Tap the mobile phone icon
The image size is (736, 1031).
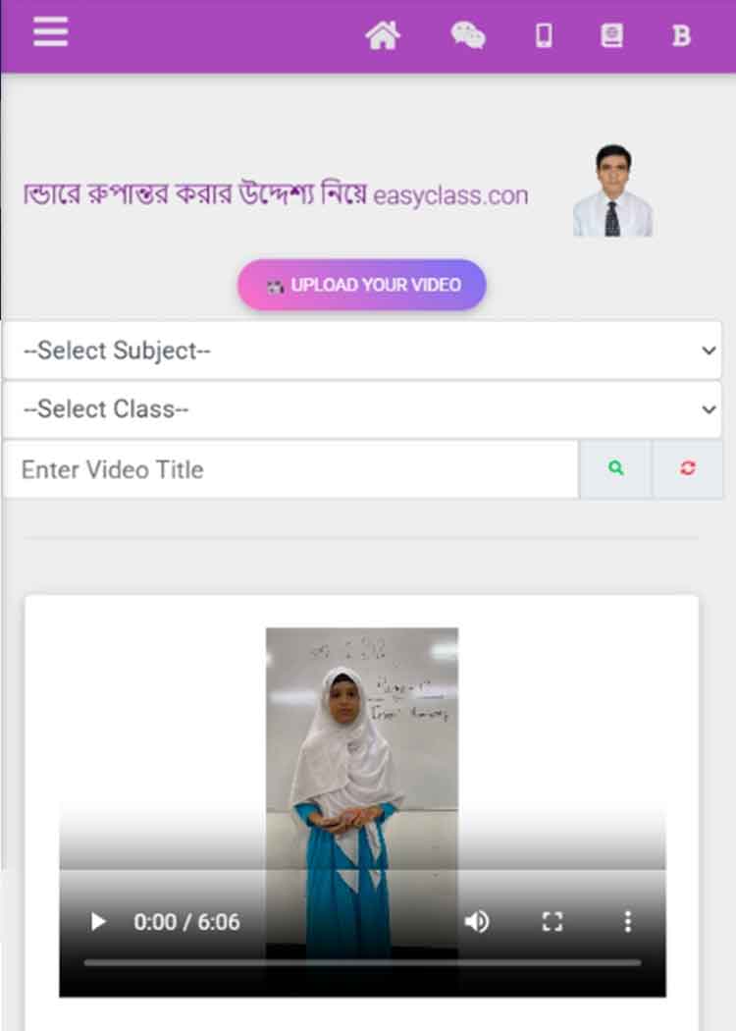[x=544, y=34]
